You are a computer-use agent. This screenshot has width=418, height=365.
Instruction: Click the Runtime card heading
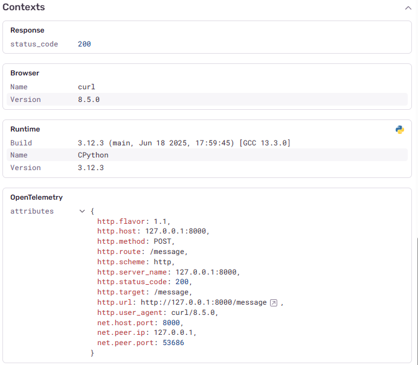pyautogui.click(x=25, y=129)
